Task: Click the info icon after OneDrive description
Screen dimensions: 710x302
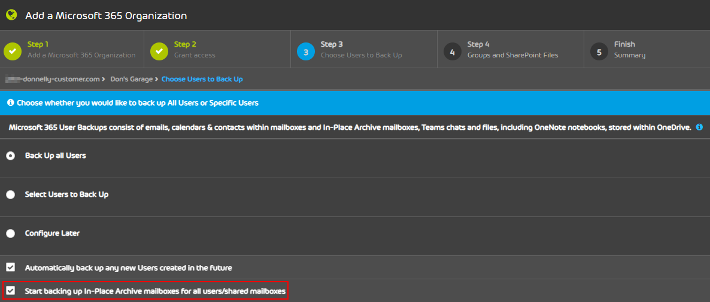Action: (x=699, y=127)
